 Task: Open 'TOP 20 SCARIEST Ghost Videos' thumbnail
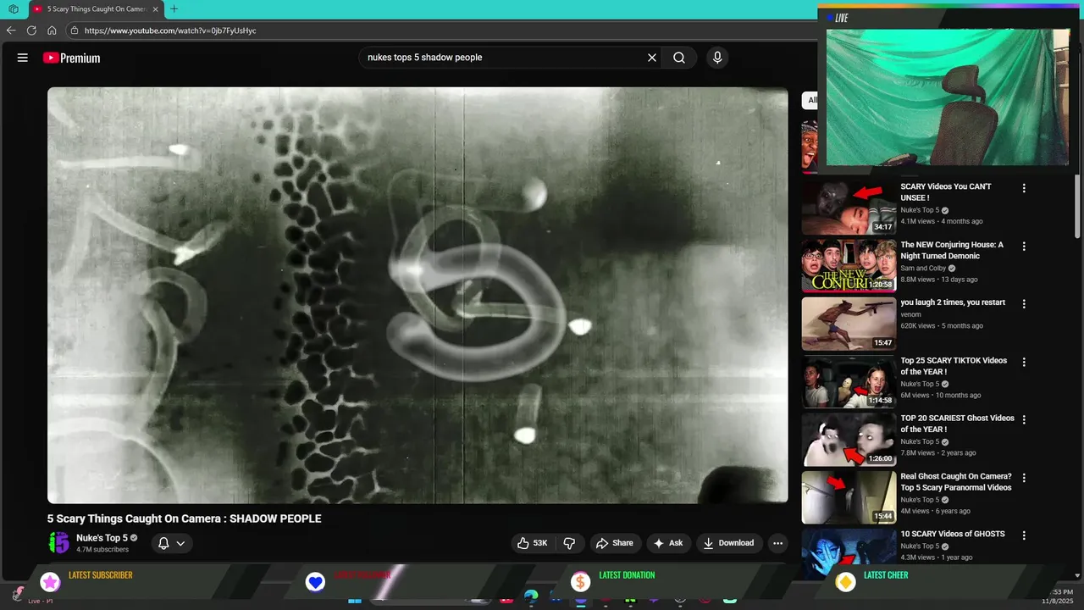(x=849, y=440)
